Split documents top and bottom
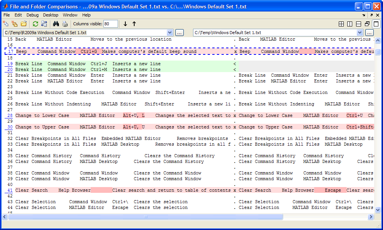This screenshot has height=230, width=383. (x=358, y=24)
